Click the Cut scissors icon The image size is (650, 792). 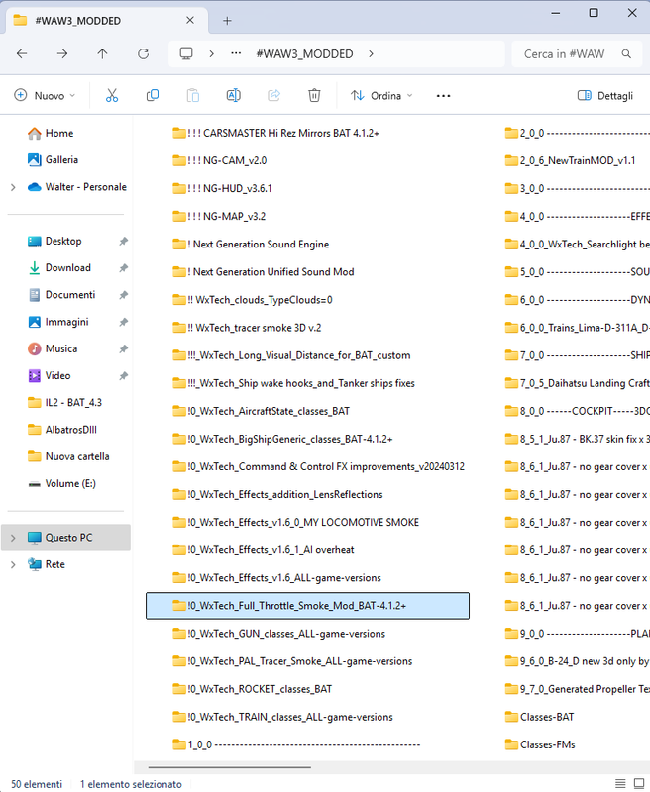tap(112, 95)
